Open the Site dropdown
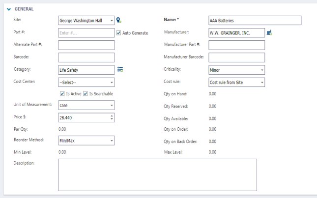 tap(86, 21)
